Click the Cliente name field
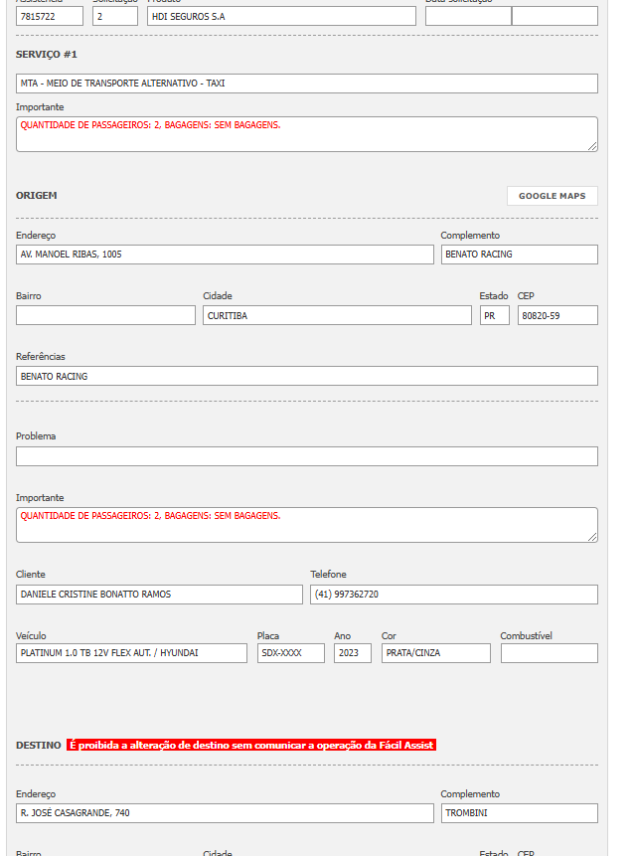The width and height of the screenshot is (634, 856). coord(159,595)
